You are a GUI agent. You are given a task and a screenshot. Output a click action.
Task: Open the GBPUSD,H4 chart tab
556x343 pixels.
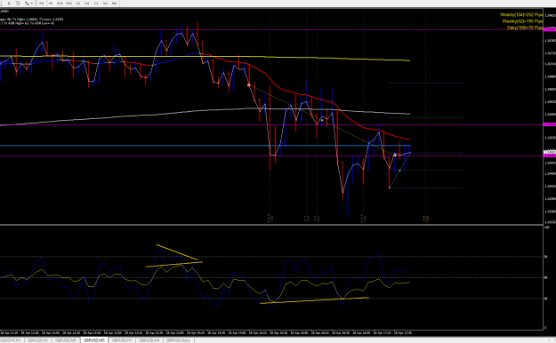pyautogui.click(x=149, y=340)
